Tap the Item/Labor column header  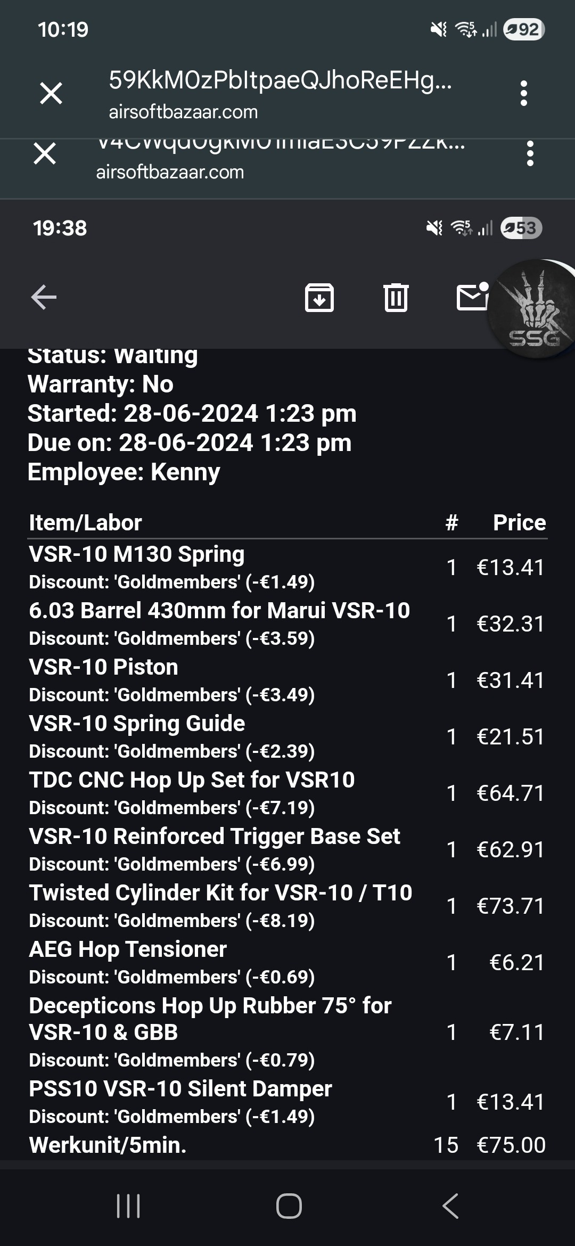coord(85,522)
